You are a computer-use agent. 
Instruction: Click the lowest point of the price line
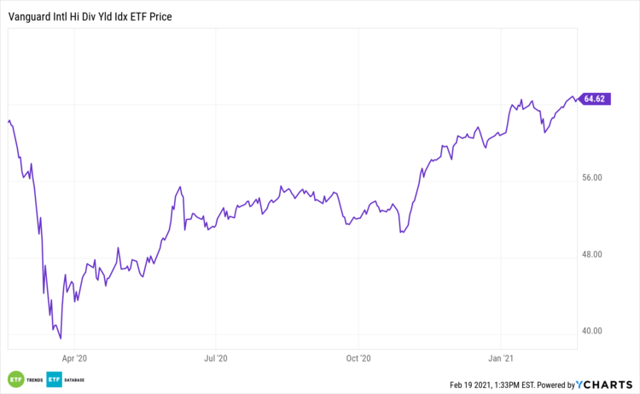pyautogui.click(x=61, y=339)
